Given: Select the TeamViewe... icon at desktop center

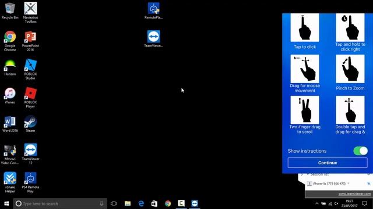Looking at the screenshot, I should point(153,39).
